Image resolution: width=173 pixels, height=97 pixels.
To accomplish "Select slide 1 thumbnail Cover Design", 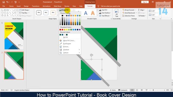I will 14,36.
